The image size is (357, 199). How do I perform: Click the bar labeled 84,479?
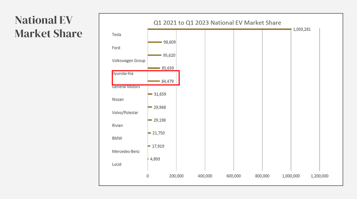click(x=154, y=81)
